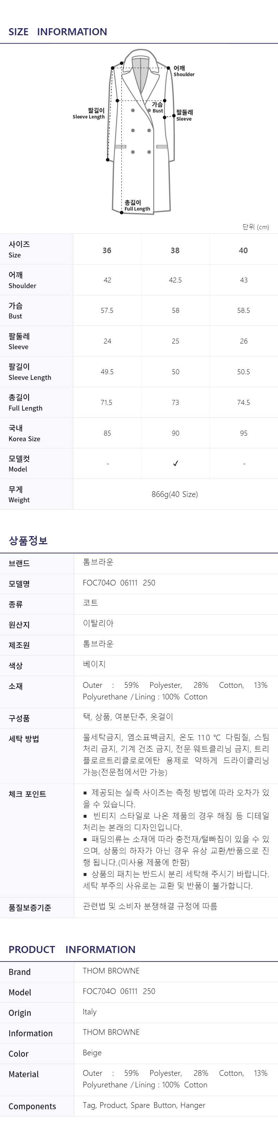The width and height of the screenshot is (278, 1140).
Task: Select the size 40 column header
Action: coord(243,250)
